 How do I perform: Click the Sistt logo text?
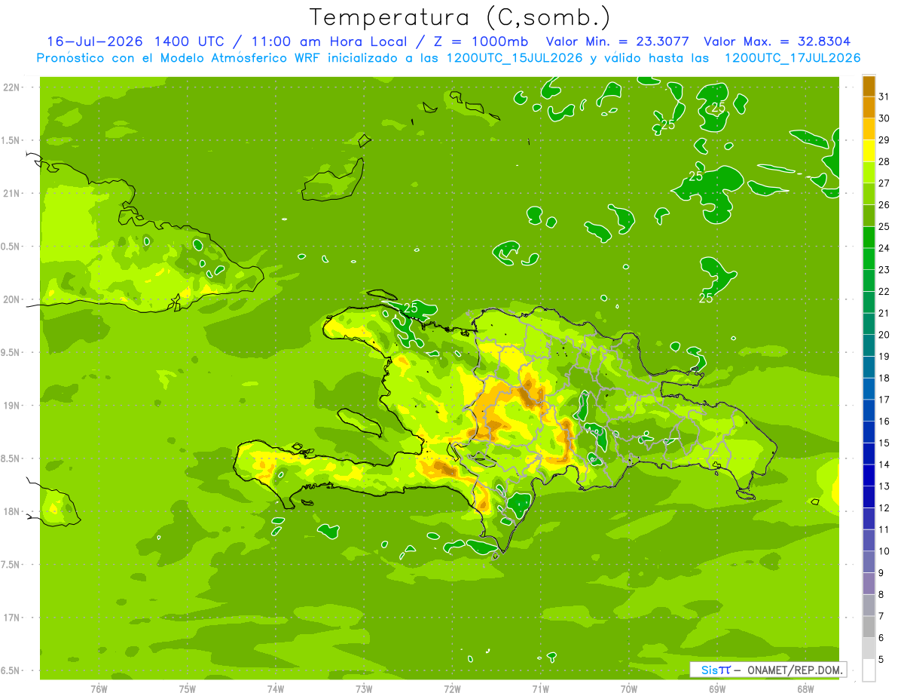click(x=715, y=670)
